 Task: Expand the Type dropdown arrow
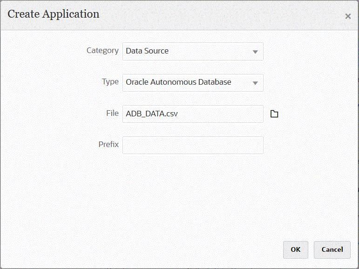255,83
